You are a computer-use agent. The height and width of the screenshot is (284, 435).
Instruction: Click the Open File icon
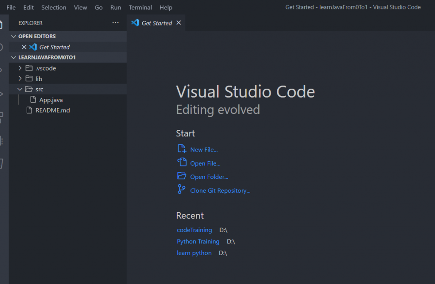(182, 162)
